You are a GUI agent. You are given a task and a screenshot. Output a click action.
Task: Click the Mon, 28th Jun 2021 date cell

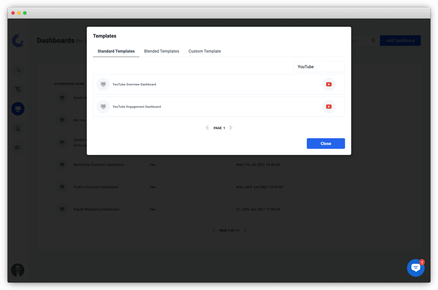(259, 187)
